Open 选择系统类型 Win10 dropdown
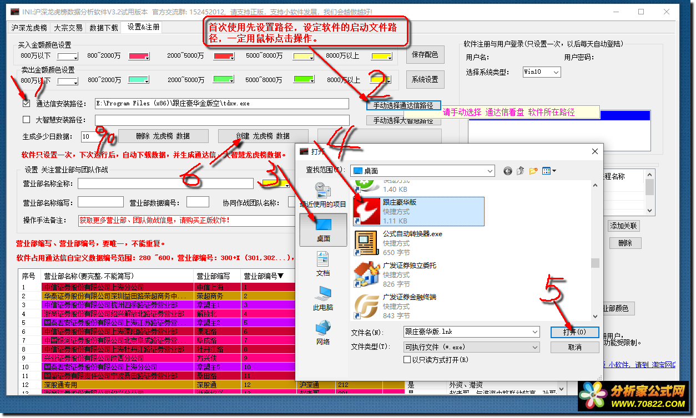This screenshot has height=418, width=696. pyautogui.click(x=556, y=72)
